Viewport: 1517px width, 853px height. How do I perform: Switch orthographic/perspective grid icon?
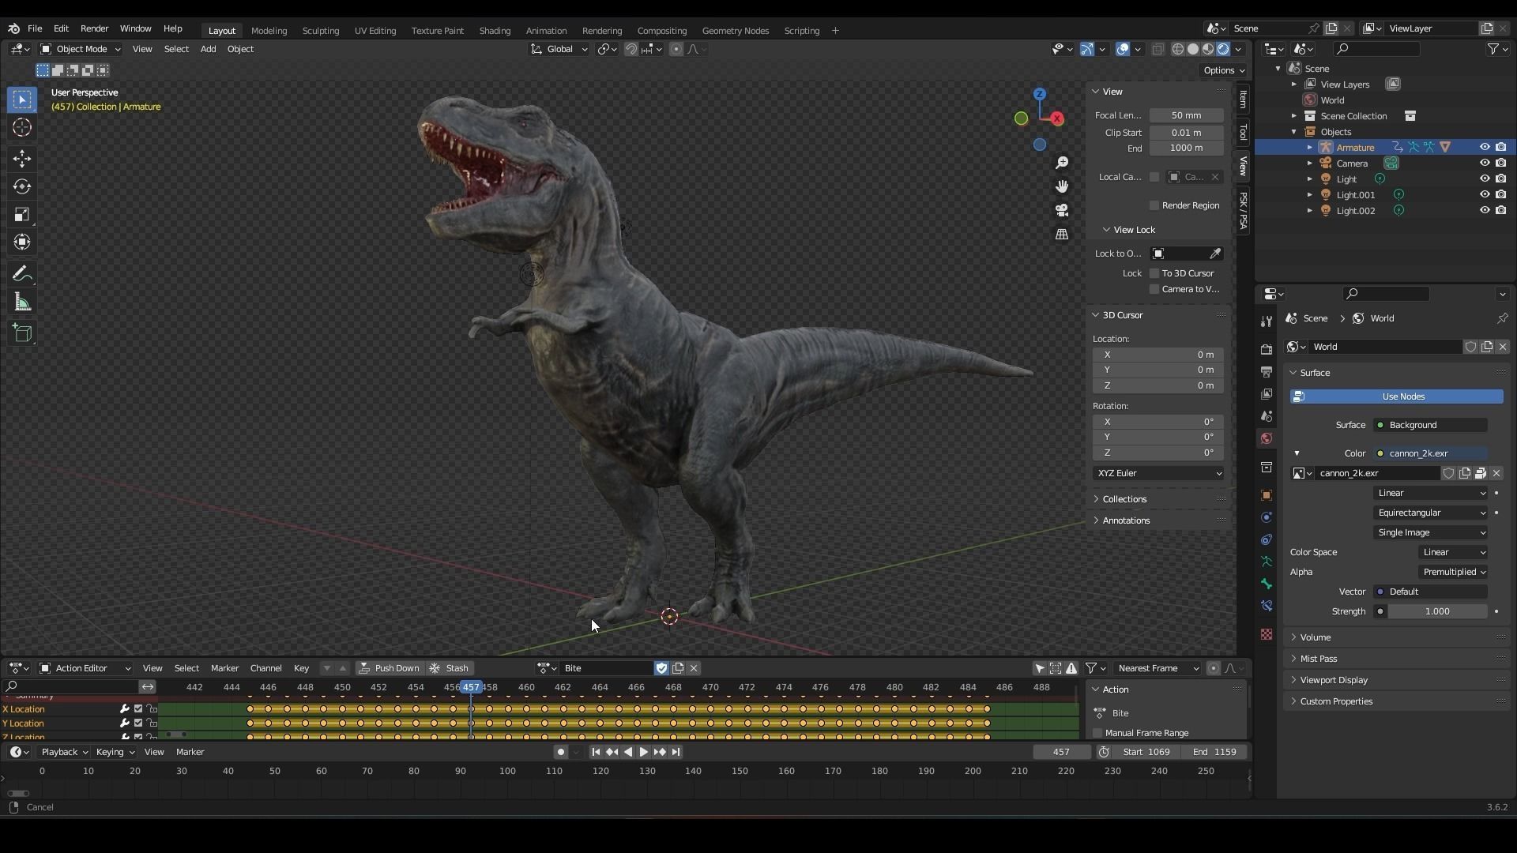click(x=1062, y=235)
